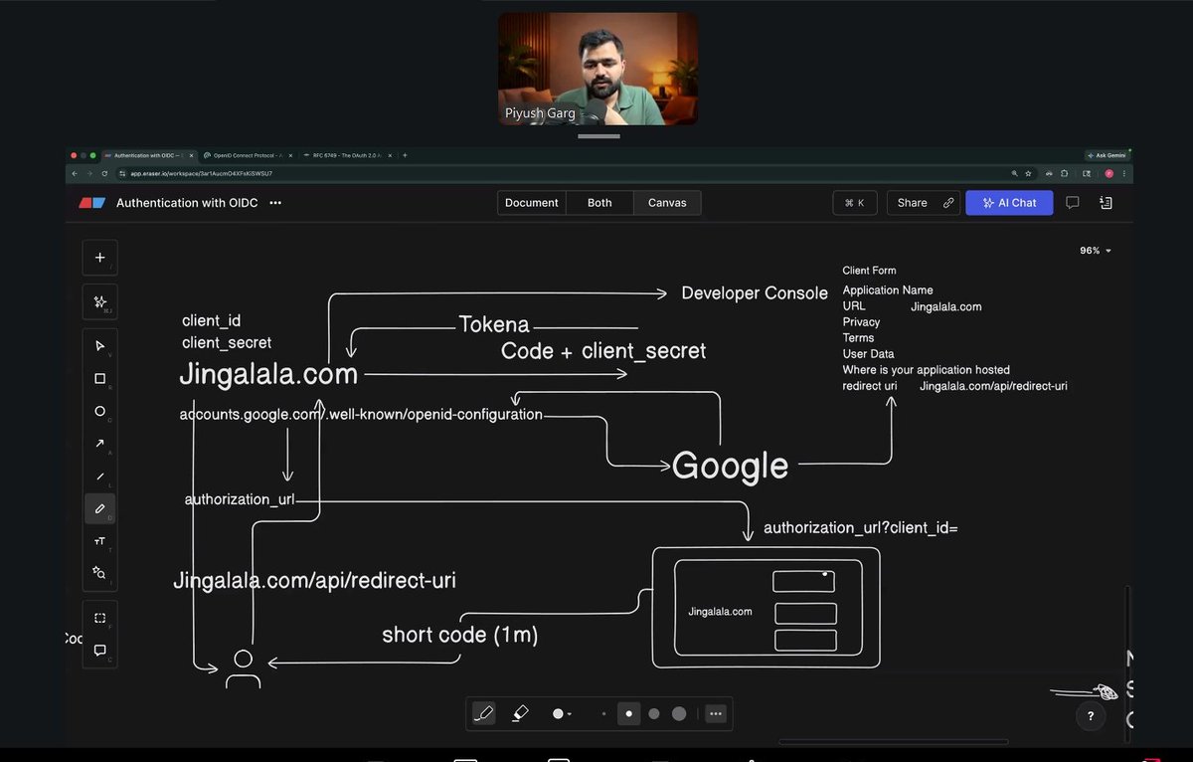Screen dimensions: 1193x762
Task: Click the Eraser logo home icon
Action: click(x=92, y=203)
